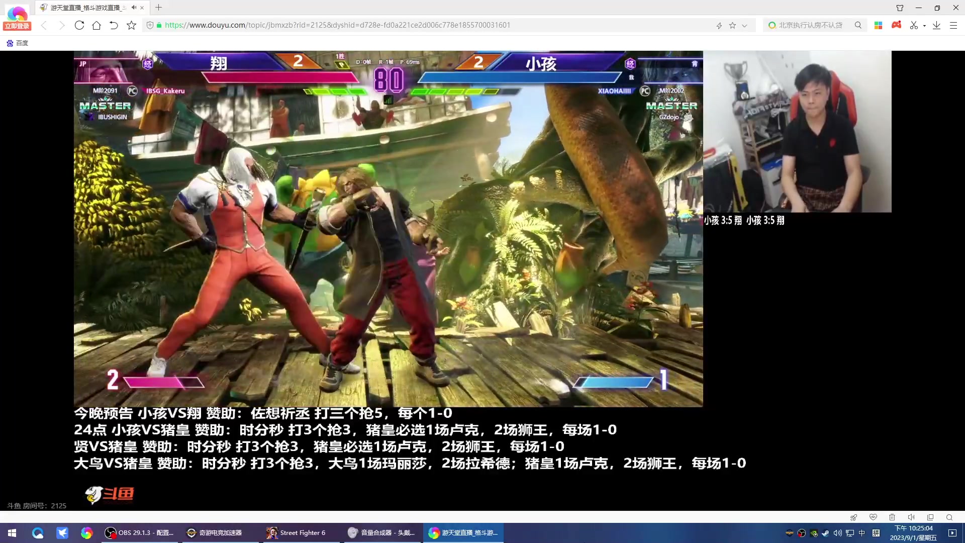Open the Steam tray icon
Screen dimensions: 965x543
(x=825, y=533)
